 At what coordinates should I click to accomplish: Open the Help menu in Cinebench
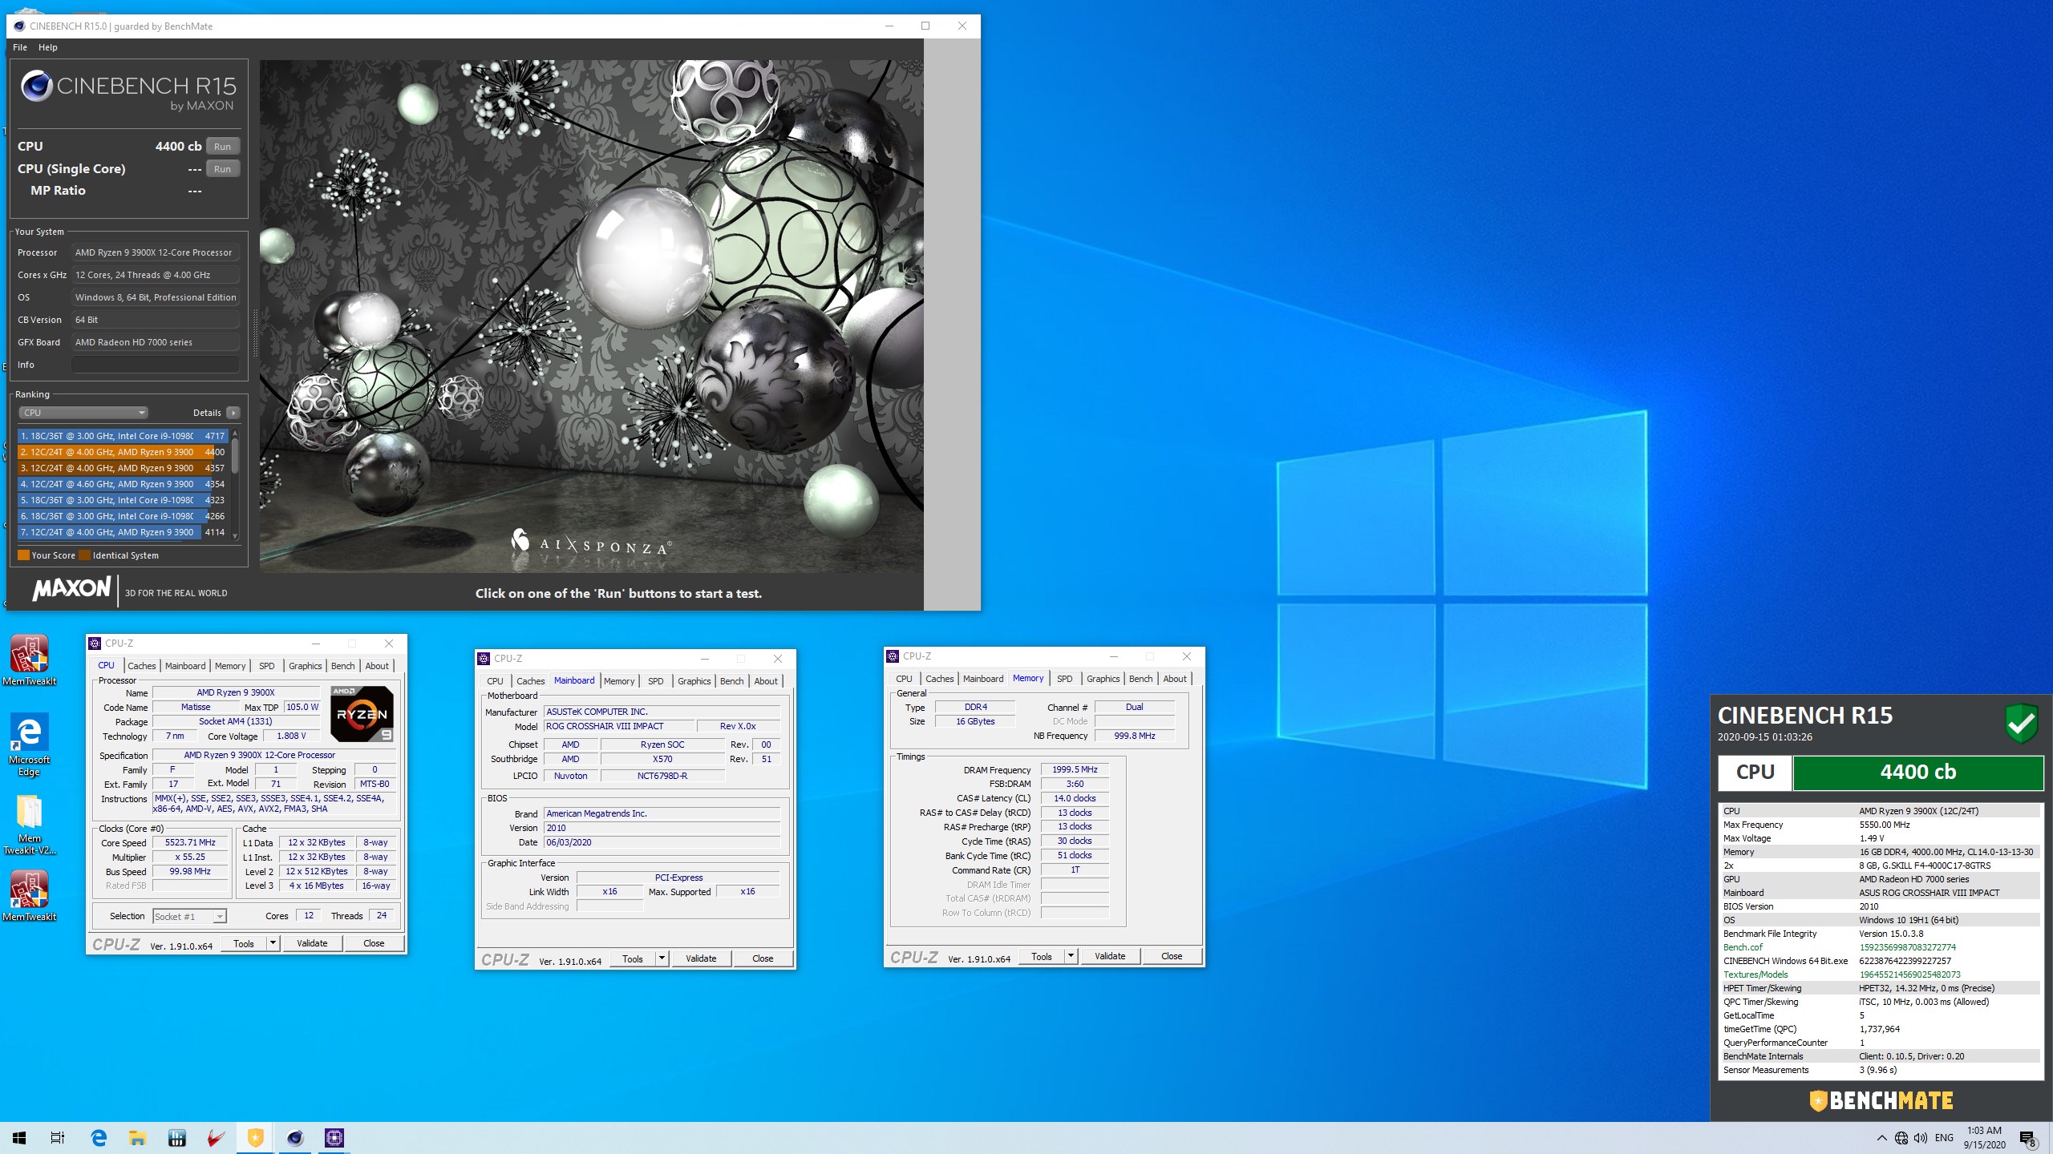click(48, 47)
